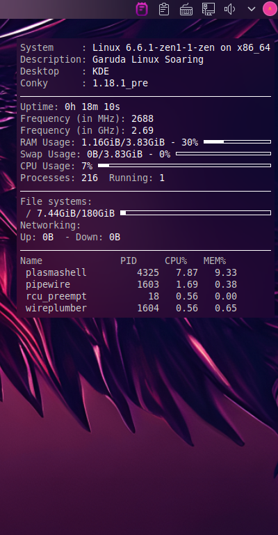Expand hidden system tray icons chevron
The width and height of the screenshot is (278, 535).
click(252, 9)
